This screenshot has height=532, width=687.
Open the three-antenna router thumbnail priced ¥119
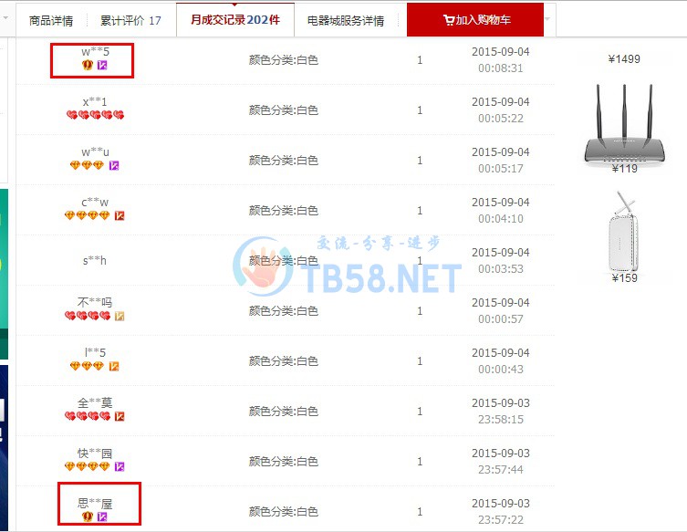click(x=624, y=124)
